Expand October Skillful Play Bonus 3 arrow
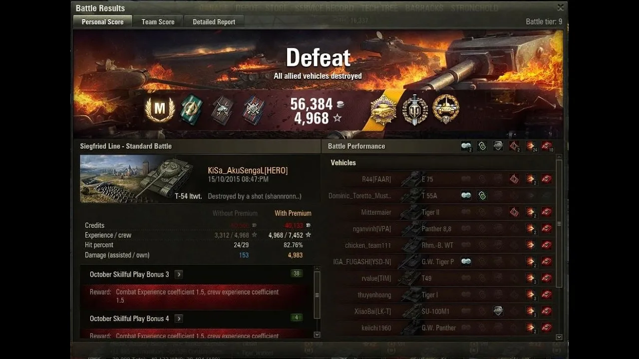This screenshot has width=639, height=359. [x=179, y=274]
